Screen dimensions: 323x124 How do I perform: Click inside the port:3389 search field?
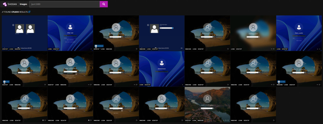[x=64, y=4]
